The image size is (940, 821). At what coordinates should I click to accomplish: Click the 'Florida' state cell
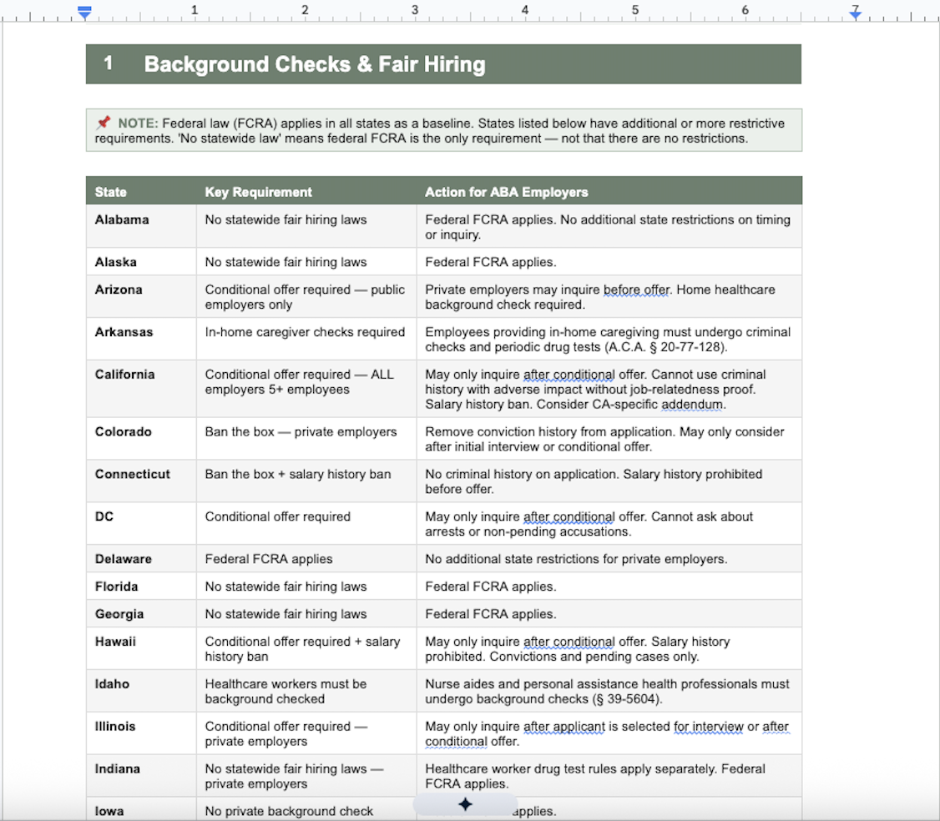141,586
